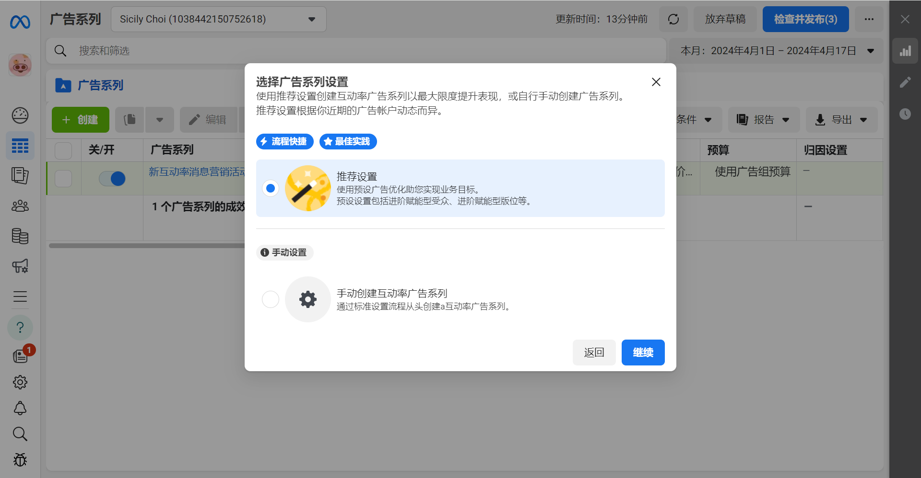
Task: Click the help question mark icon
Action: (20, 328)
